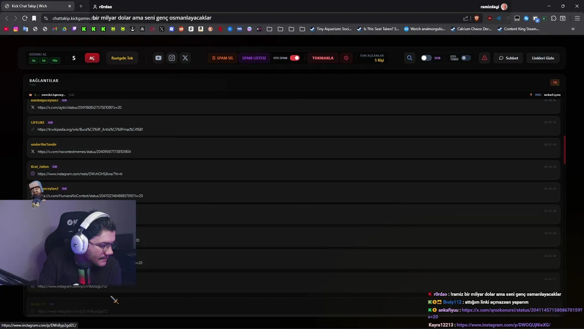The width and height of the screenshot is (584, 329).
Task: Click the red warning triangle icon
Action: point(484,58)
